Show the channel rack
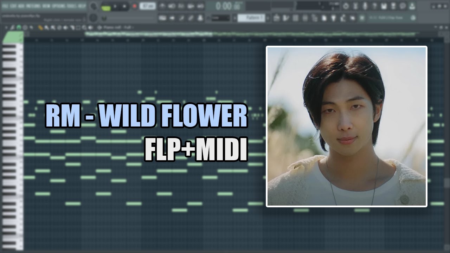This screenshot has height=253, width=450. point(295,18)
